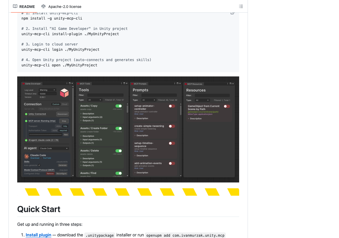Click the README book icon

coord(15,6)
